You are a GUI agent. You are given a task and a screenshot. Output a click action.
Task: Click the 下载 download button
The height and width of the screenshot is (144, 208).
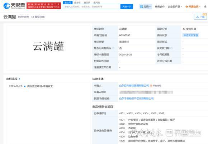(200, 17)
